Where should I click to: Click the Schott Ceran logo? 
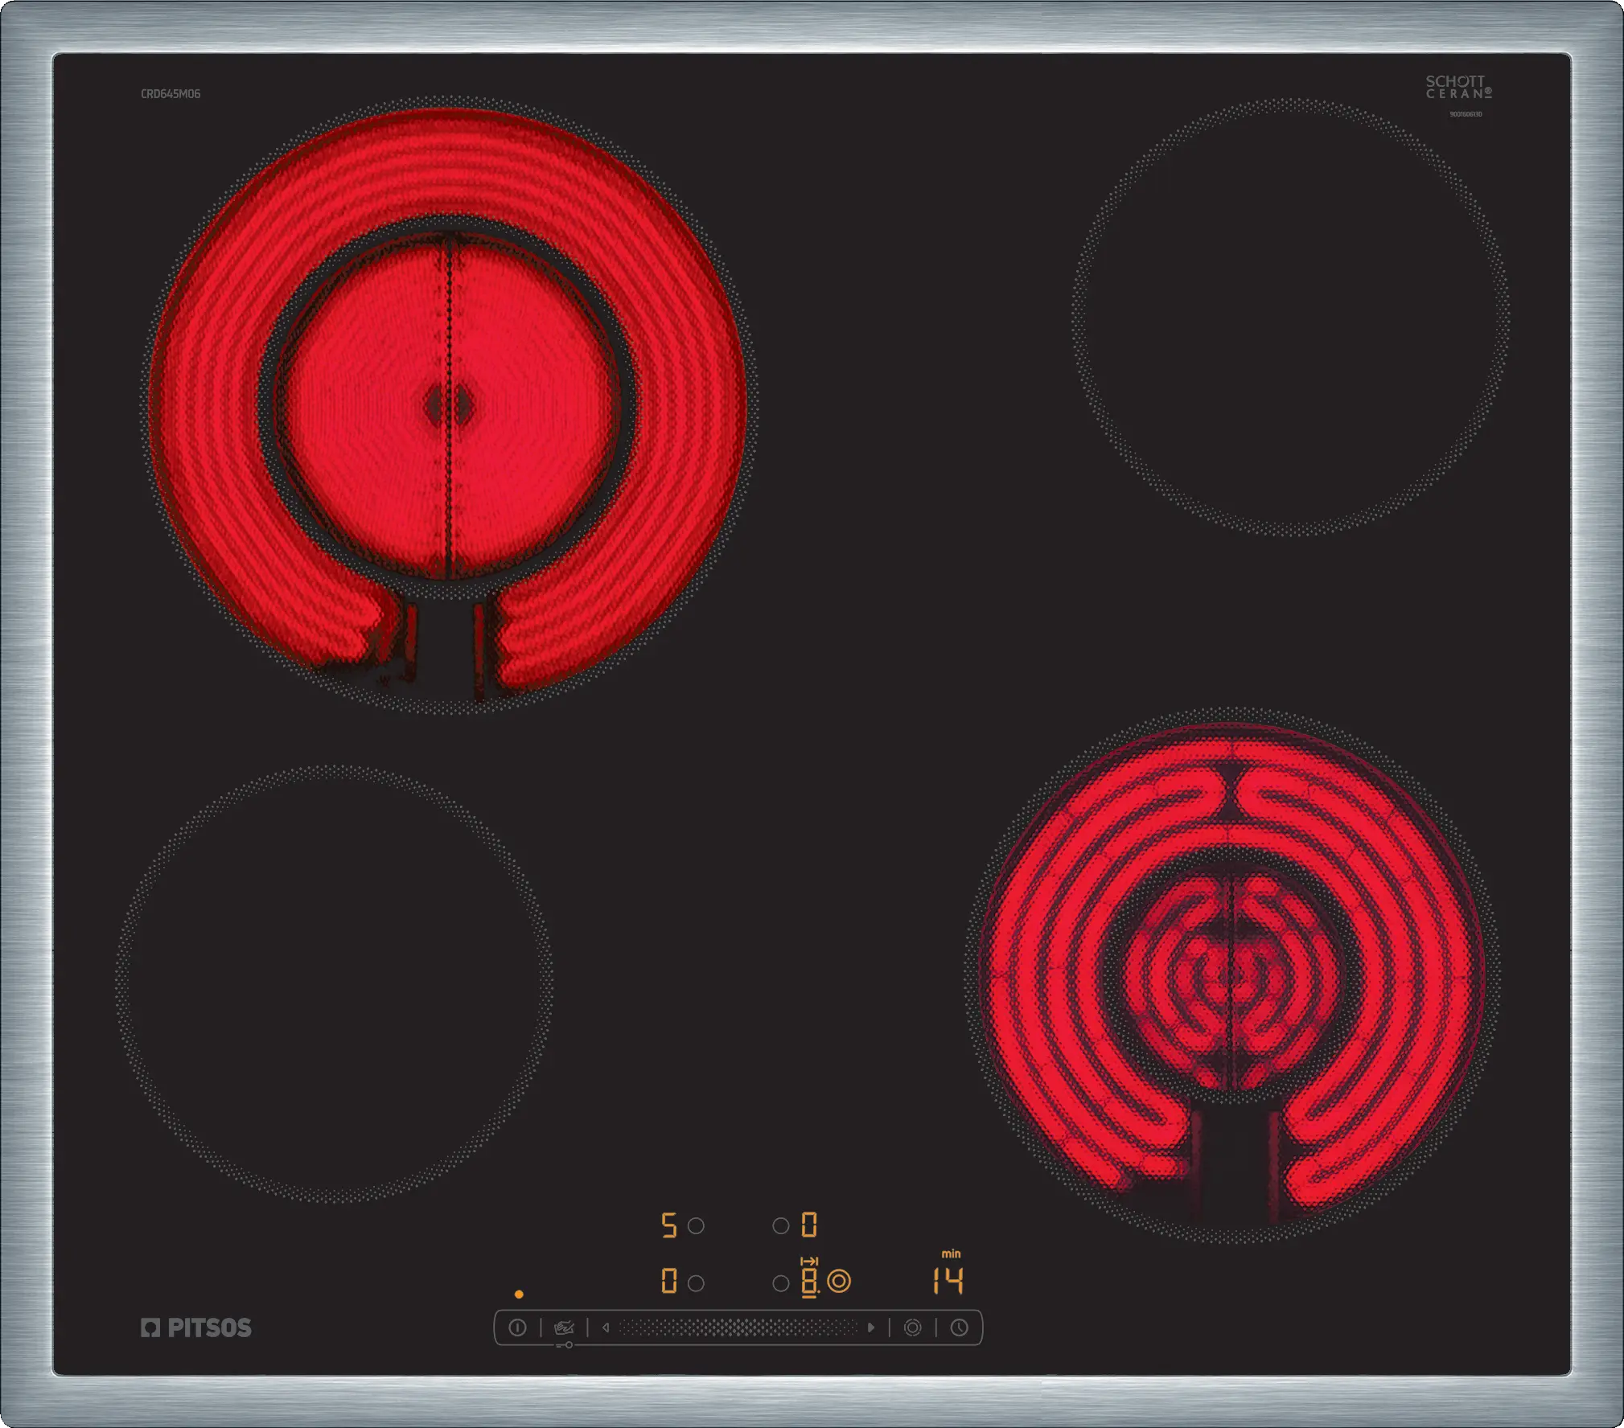(x=1458, y=87)
